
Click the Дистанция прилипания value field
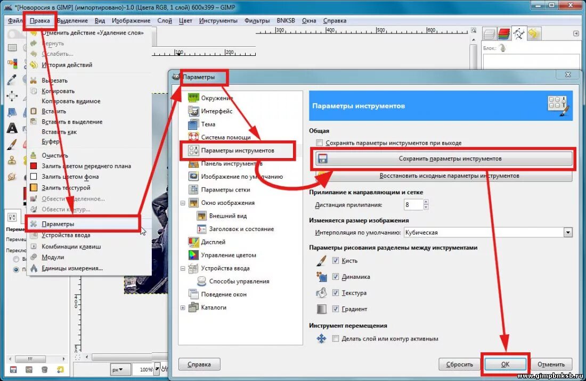pyautogui.click(x=413, y=204)
